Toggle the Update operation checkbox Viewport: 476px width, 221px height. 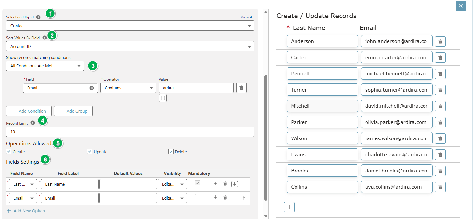tap(90, 151)
